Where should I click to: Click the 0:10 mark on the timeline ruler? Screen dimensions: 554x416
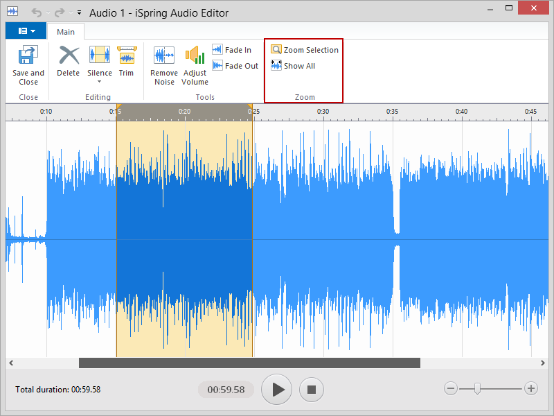[x=46, y=112]
